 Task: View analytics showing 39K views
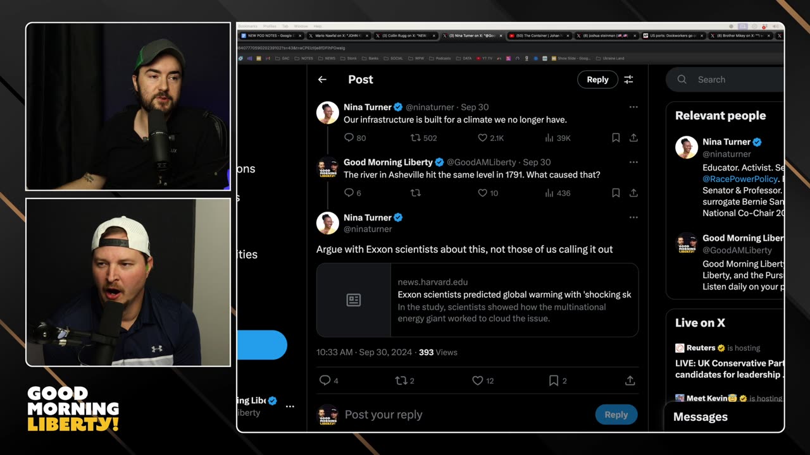click(x=558, y=138)
